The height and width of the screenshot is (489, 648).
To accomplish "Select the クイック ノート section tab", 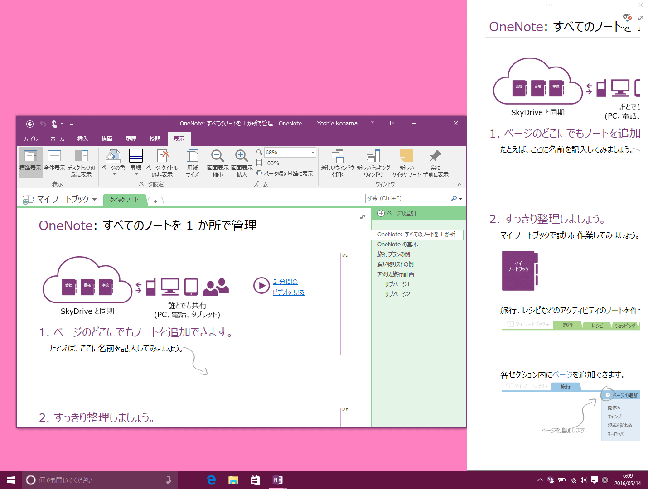I will pos(124,200).
